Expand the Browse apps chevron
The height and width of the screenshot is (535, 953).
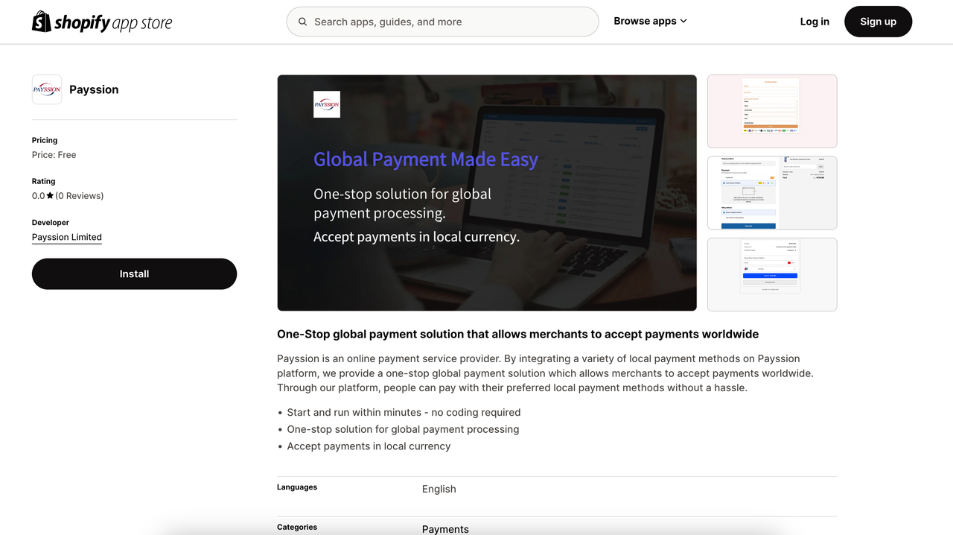click(683, 21)
